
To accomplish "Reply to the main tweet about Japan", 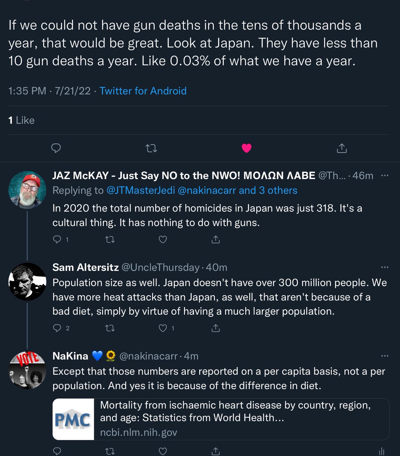I will 56,148.
